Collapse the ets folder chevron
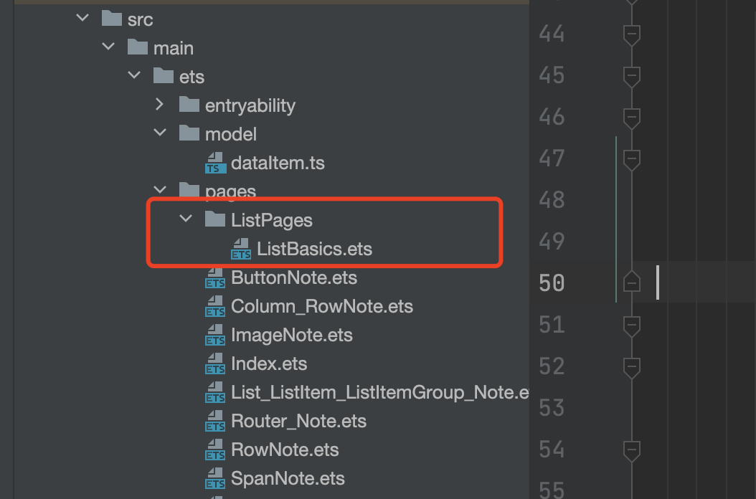Viewport: 756px width, 499px height. (134, 75)
